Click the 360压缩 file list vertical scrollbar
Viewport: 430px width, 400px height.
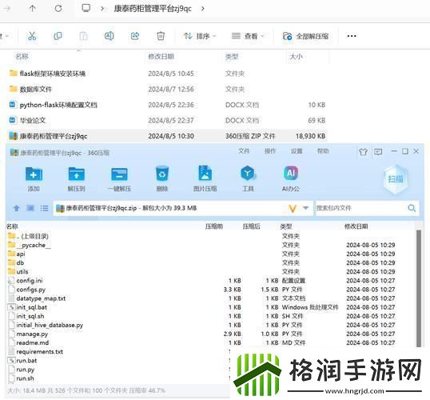(x=419, y=288)
